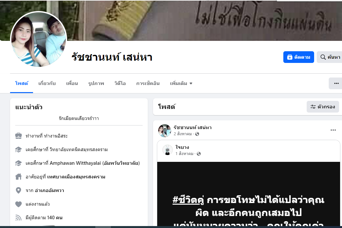Open the profile three-dot options menu
This screenshot has width=342, height=228.
pyautogui.click(x=336, y=83)
